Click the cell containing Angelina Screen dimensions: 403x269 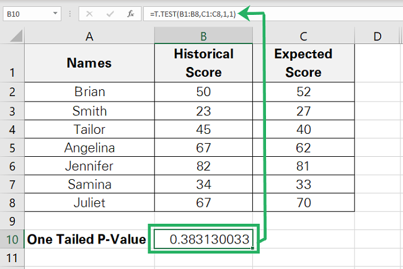click(89, 148)
